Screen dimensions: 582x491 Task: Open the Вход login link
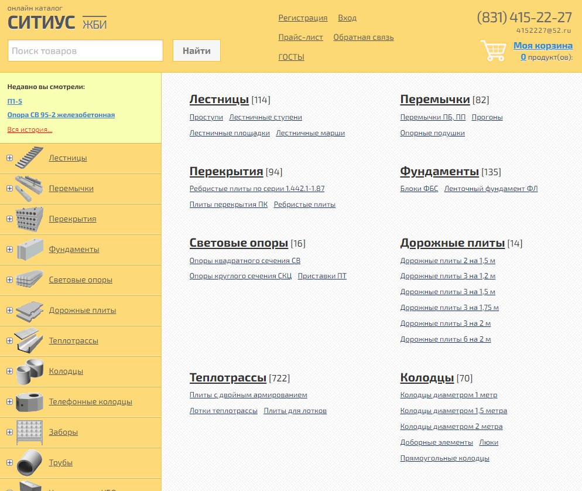coord(347,18)
